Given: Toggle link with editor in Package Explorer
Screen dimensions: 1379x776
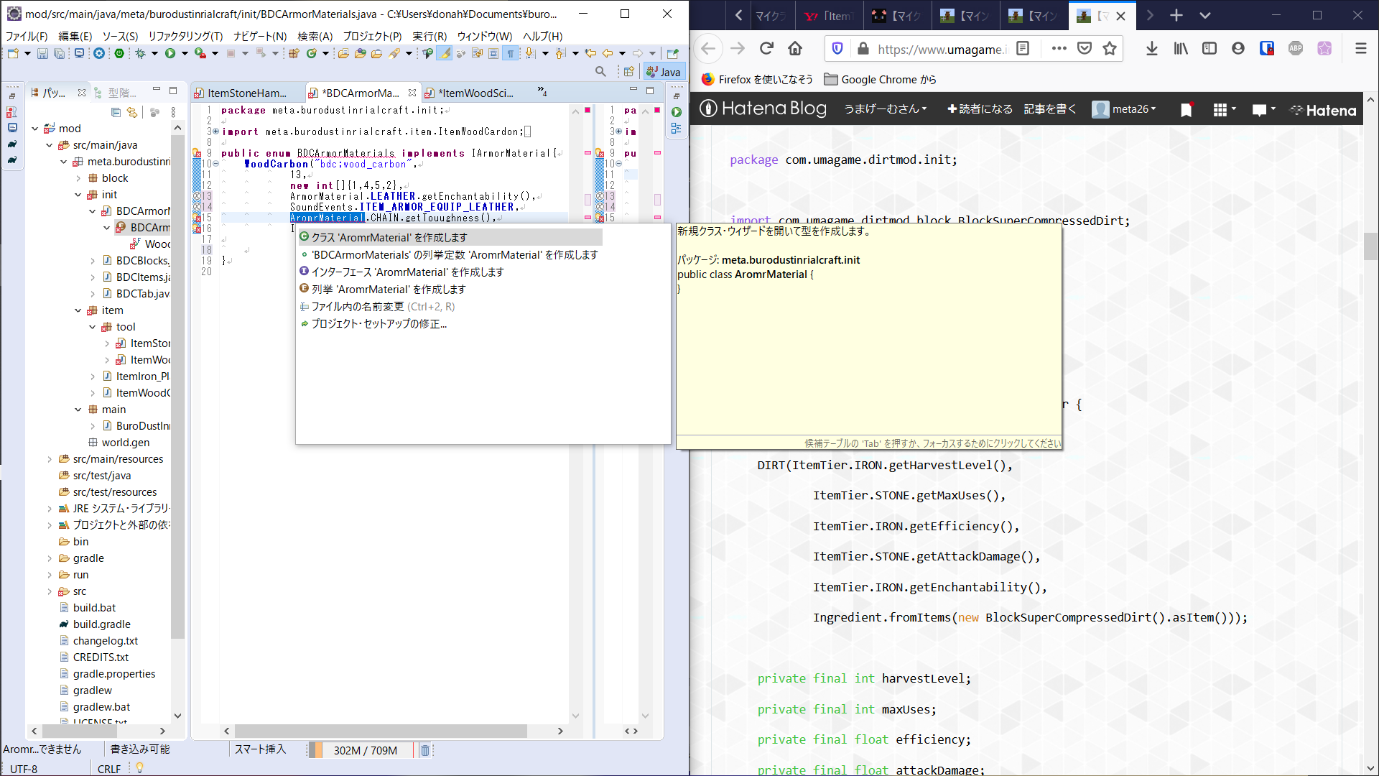Looking at the screenshot, I should [132, 112].
